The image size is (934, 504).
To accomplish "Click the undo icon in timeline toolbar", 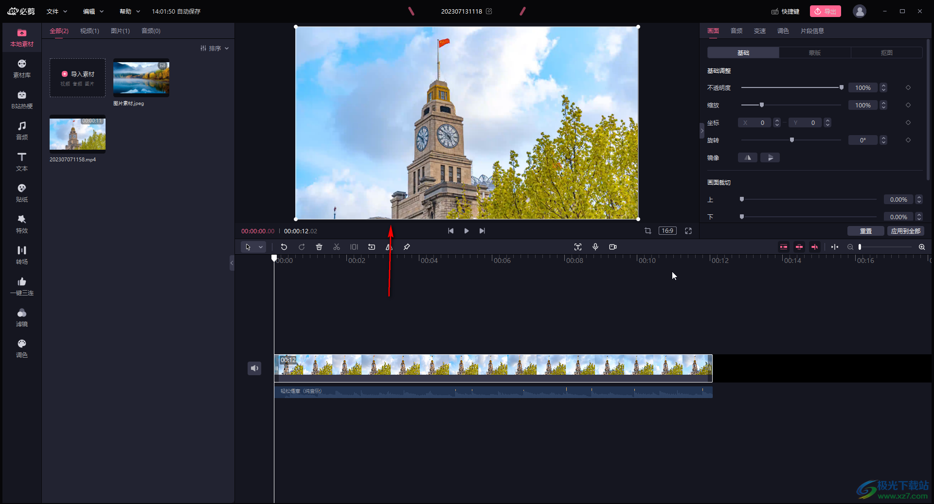I will coord(284,247).
